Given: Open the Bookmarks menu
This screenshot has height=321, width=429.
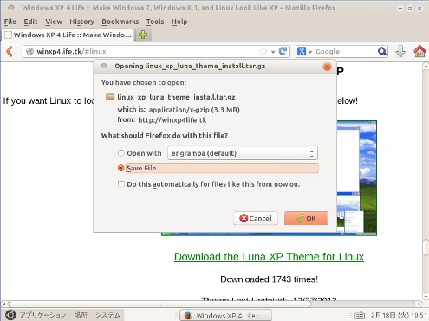Looking at the screenshot, I should pyautogui.click(x=120, y=22).
